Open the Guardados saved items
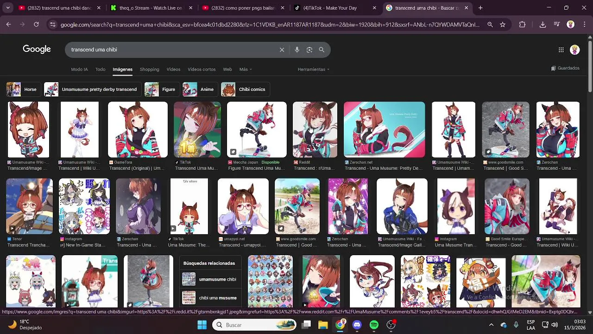 565,68
